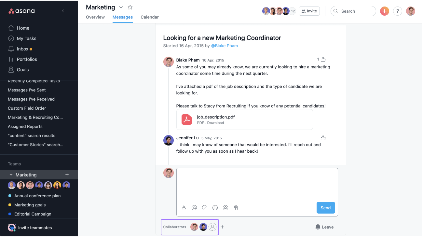Open the emoji picker
This screenshot has height=237, width=423.
point(215,208)
